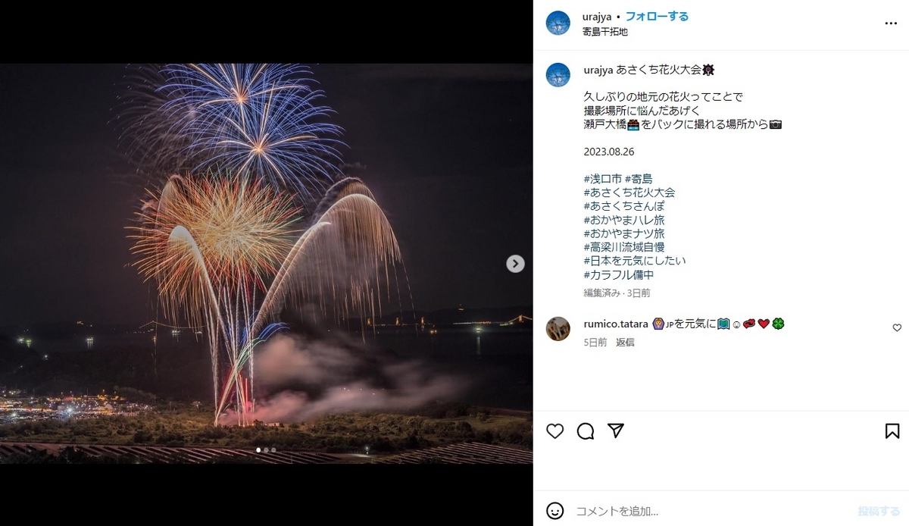Open rumico.tatara's avatar
This screenshot has width=909, height=526.
(558, 329)
